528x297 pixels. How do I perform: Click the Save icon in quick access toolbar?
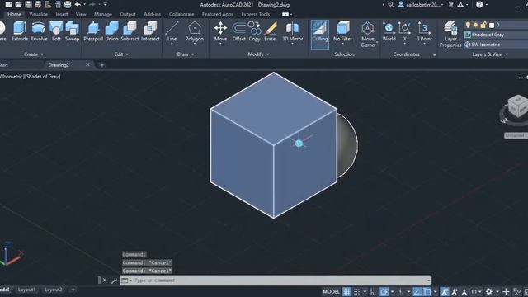28,4
